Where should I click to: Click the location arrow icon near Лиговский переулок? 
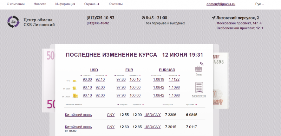click(x=214, y=18)
